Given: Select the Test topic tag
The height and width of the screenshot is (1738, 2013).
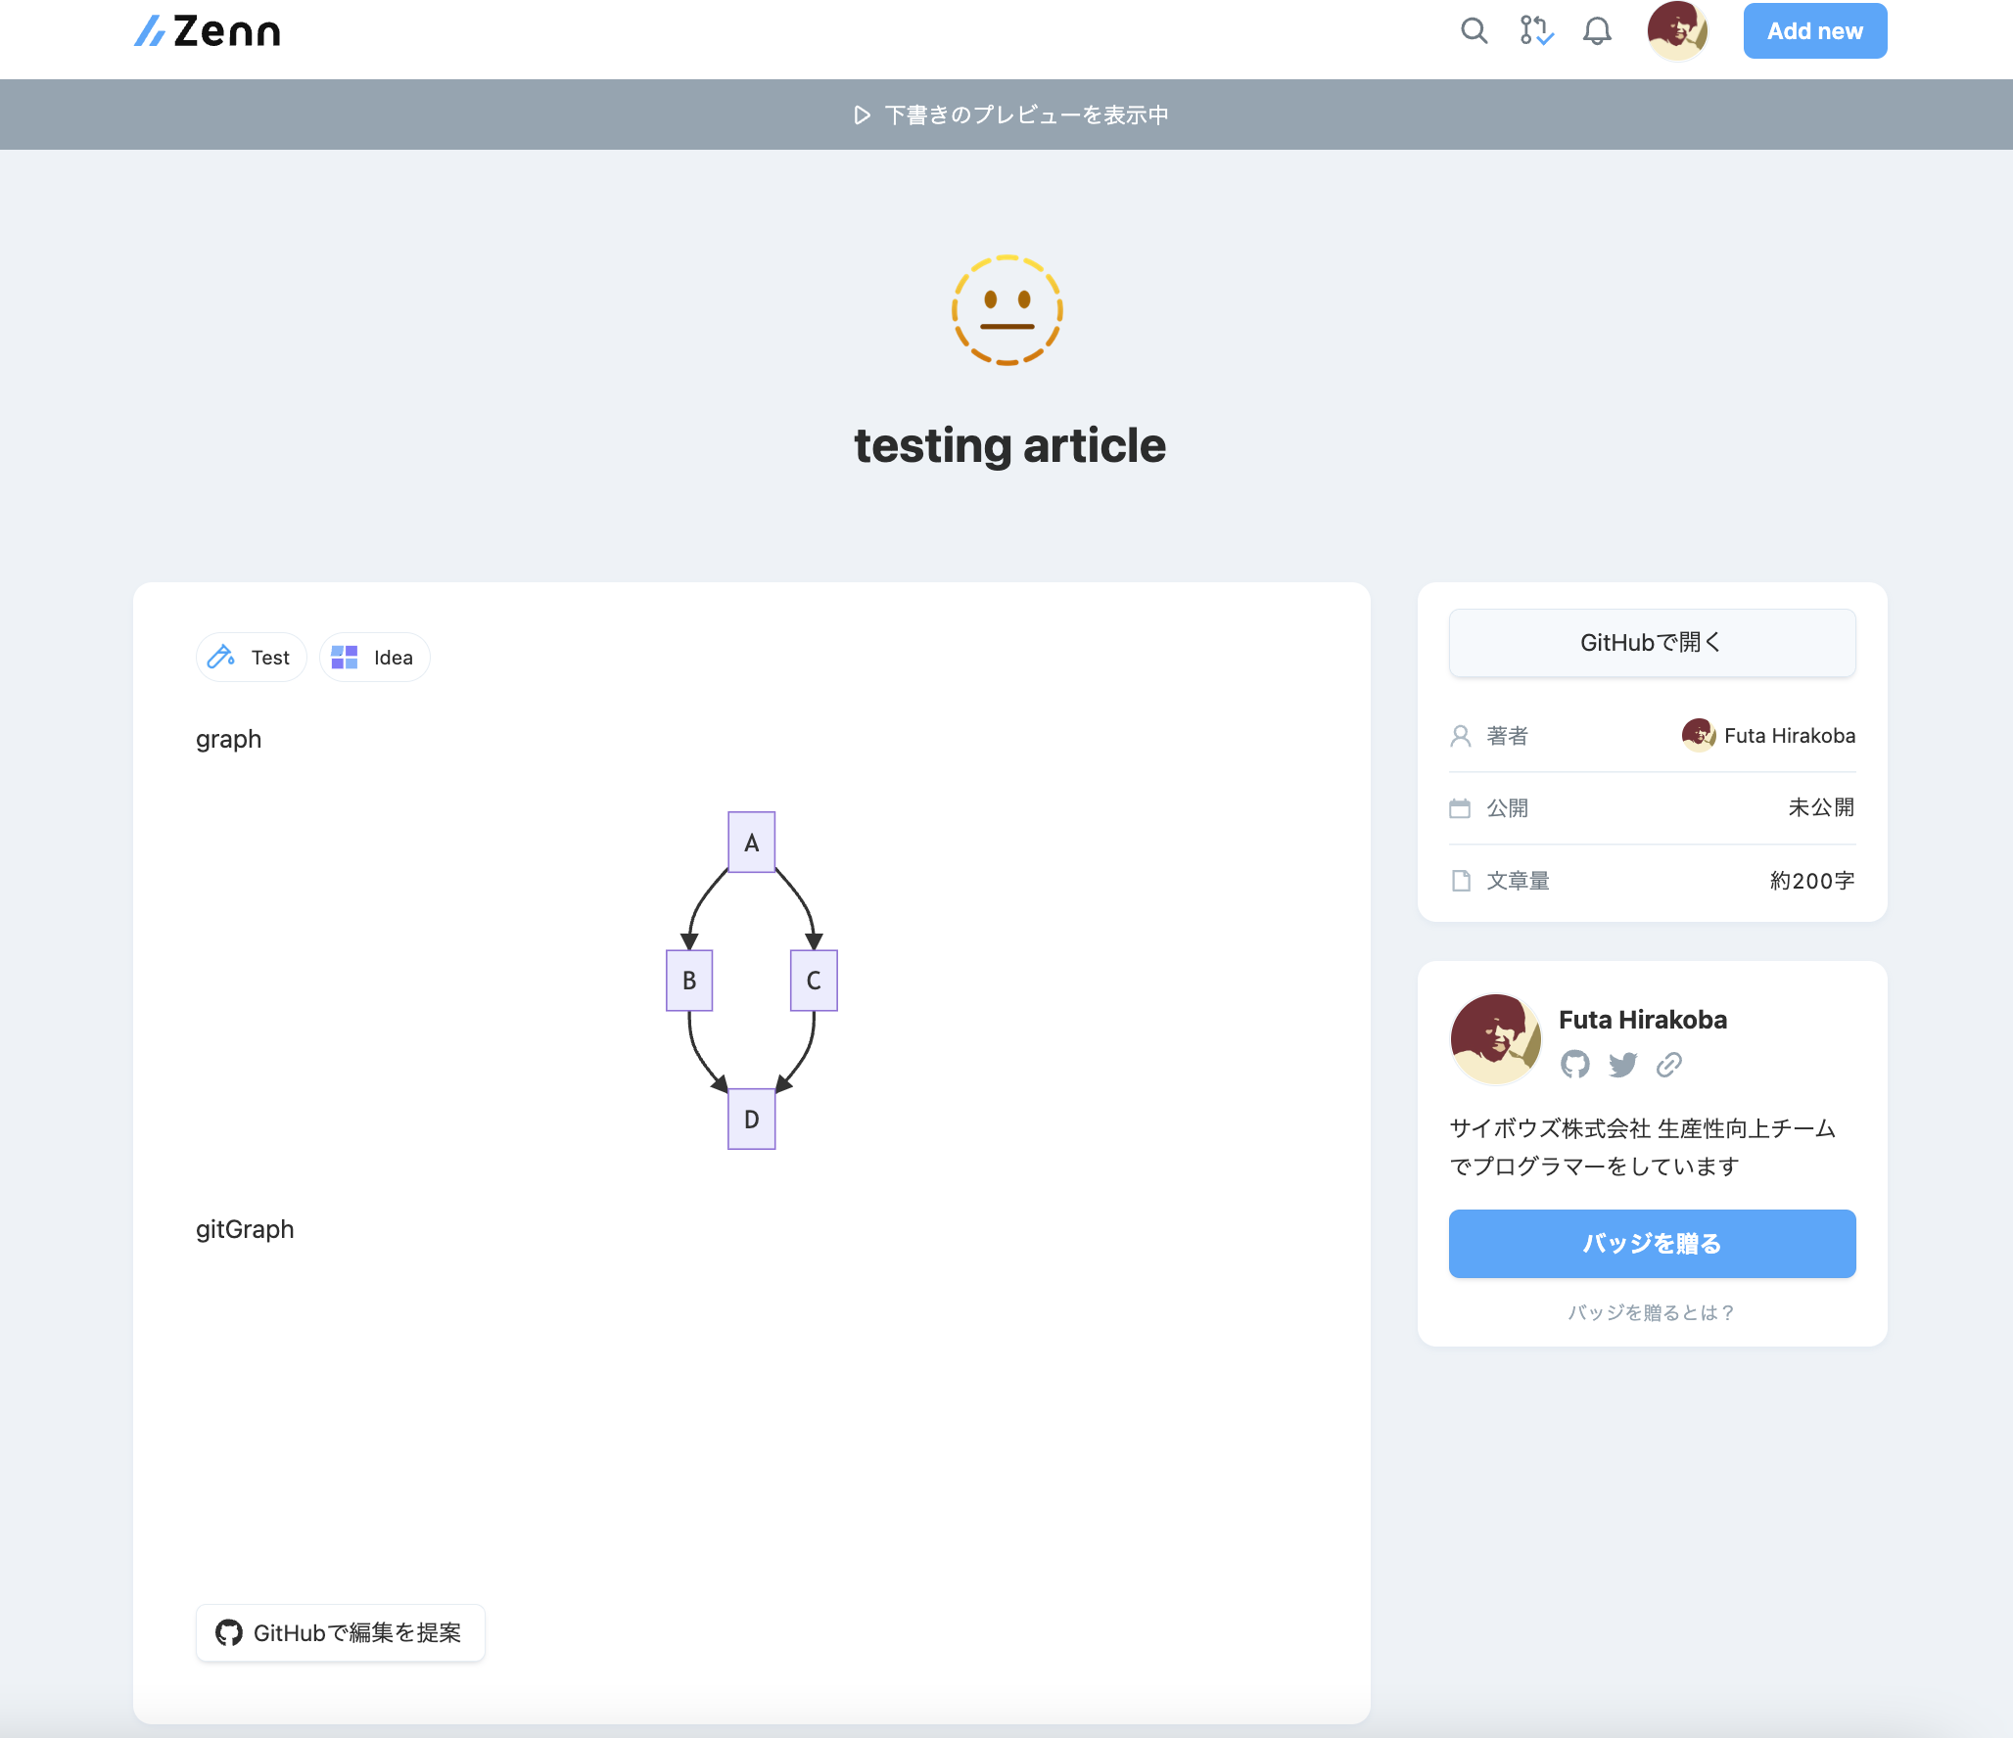Looking at the screenshot, I should 252,658.
